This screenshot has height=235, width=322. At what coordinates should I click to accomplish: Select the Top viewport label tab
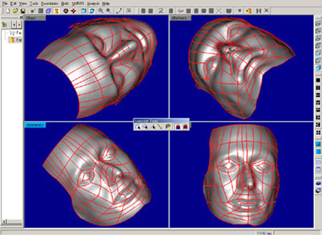(35, 18)
